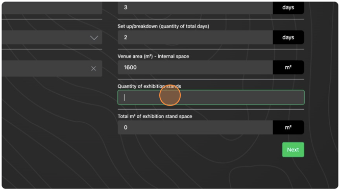Click the Total m² of exhibition stand space field

(x=195, y=127)
